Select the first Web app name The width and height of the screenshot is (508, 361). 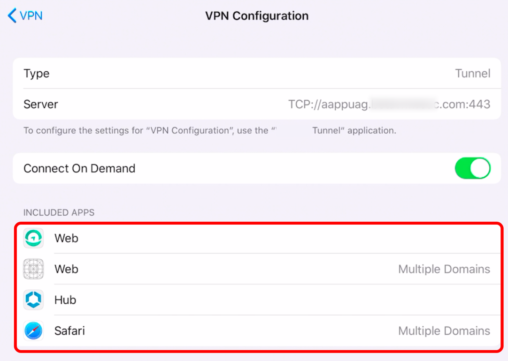(x=66, y=238)
